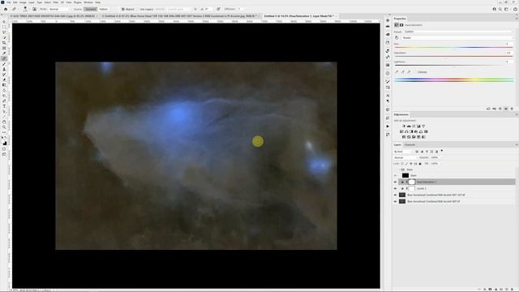The image size is (519, 292).
Task: Click the Home icon in options bar
Action: pyautogui.click(x=6, y=9)
